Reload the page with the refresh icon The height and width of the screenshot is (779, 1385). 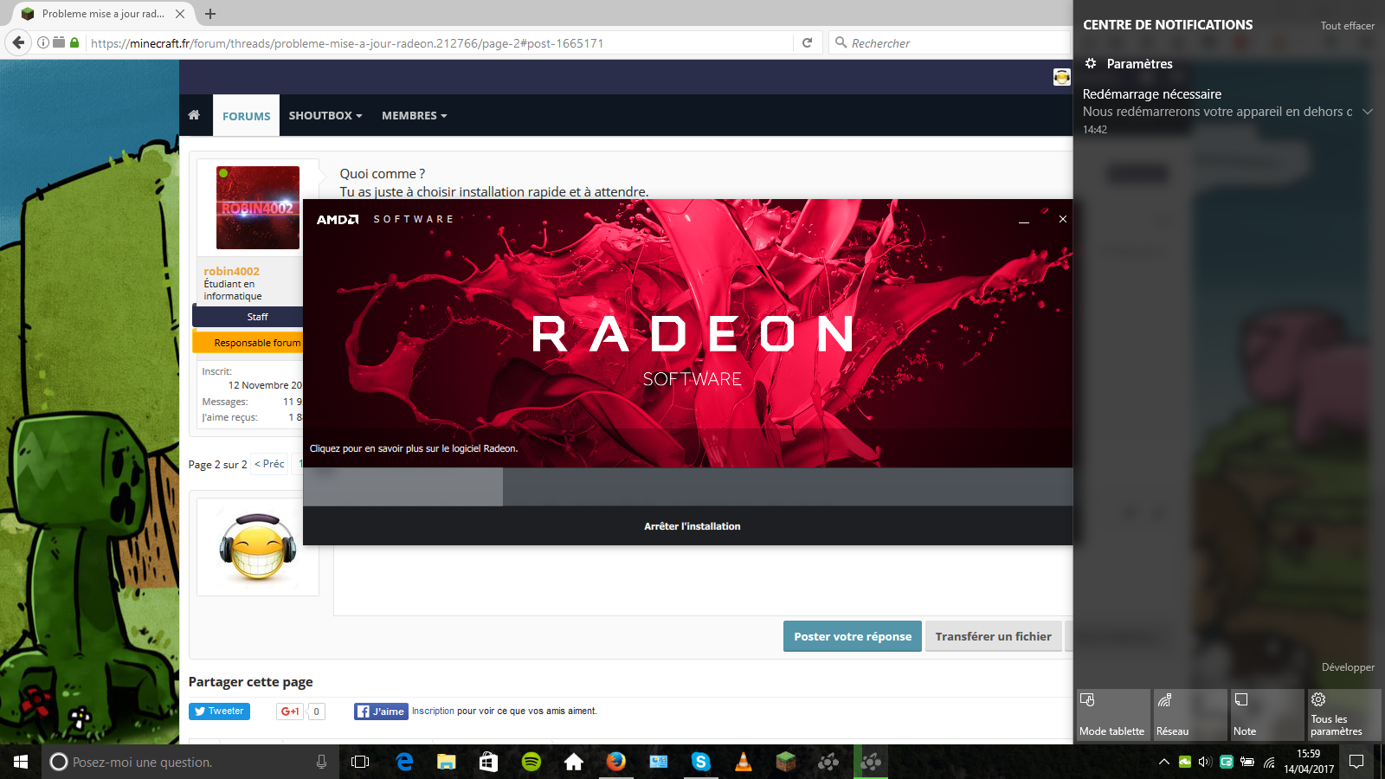[807, 42]
